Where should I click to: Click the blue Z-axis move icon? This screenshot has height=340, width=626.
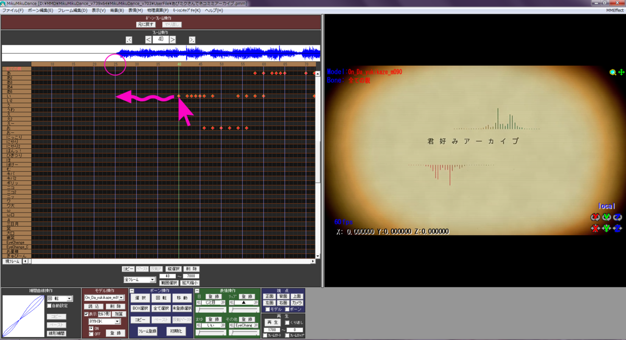click(618, 228)
